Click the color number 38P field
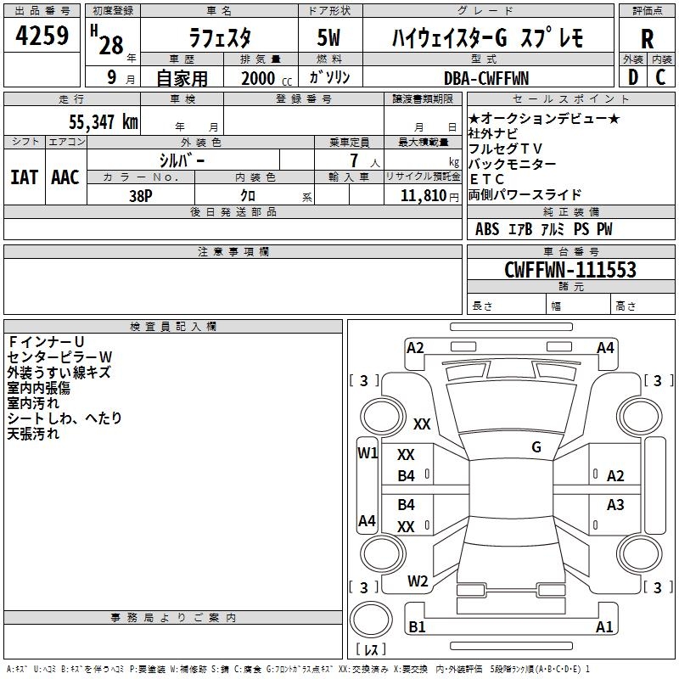 (140, 195)
